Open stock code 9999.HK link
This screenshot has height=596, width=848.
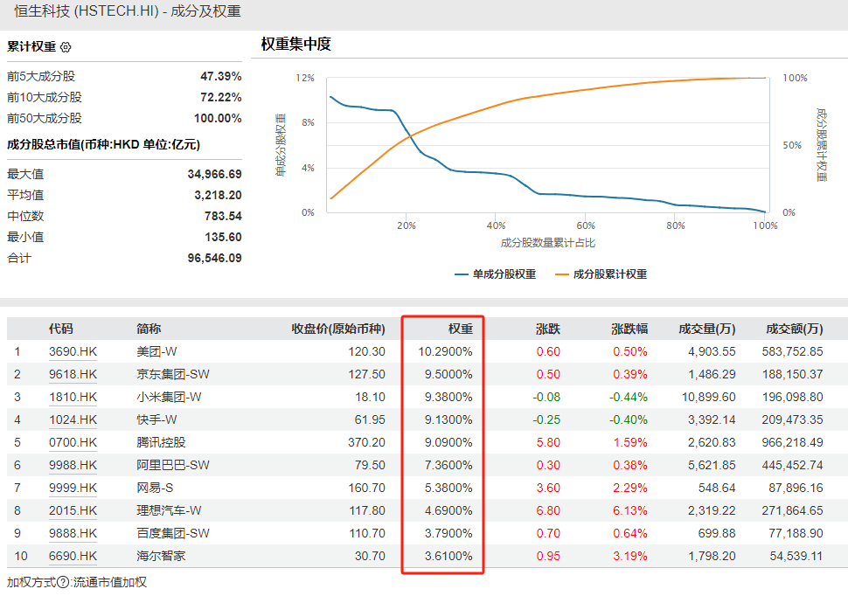[73, 488]
